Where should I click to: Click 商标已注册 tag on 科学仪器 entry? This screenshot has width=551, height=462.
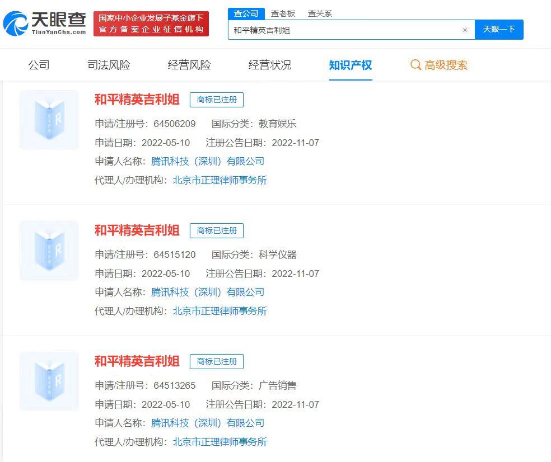[217, 230]
